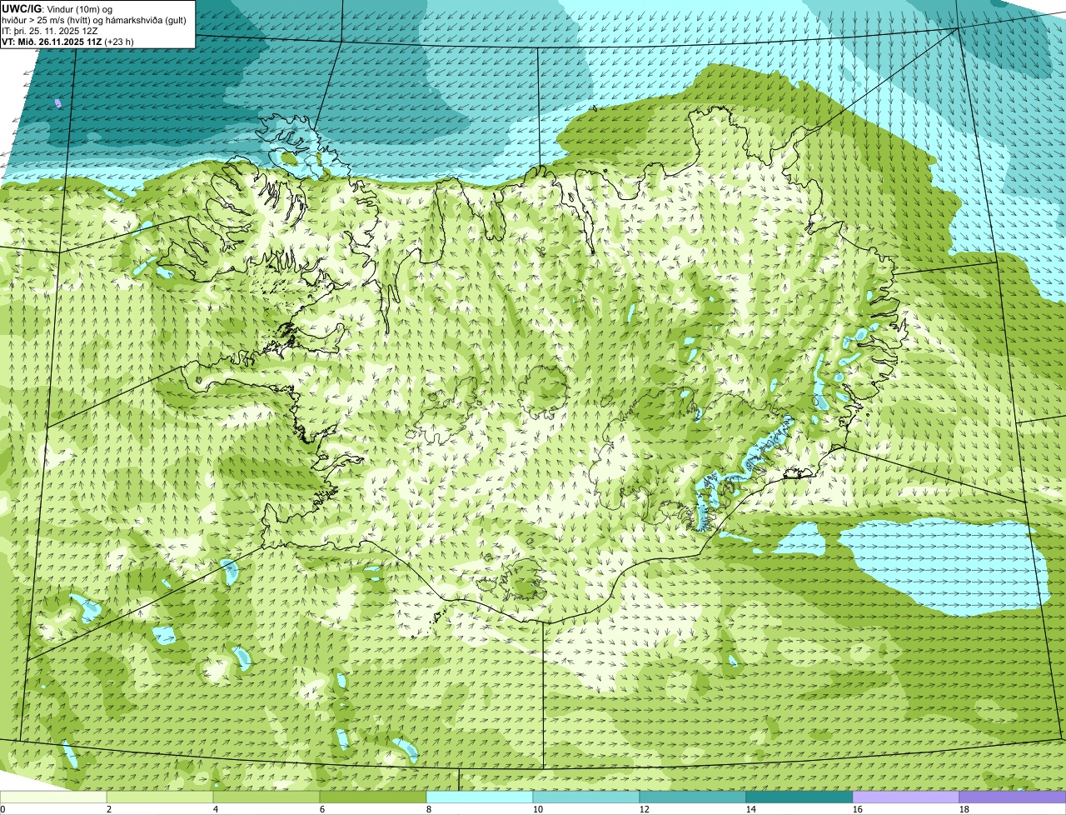The width and height of the screenshot is (1066, 815).
Task: Click the small purple spot in northwest sea
Action: [x=57, y=103]
